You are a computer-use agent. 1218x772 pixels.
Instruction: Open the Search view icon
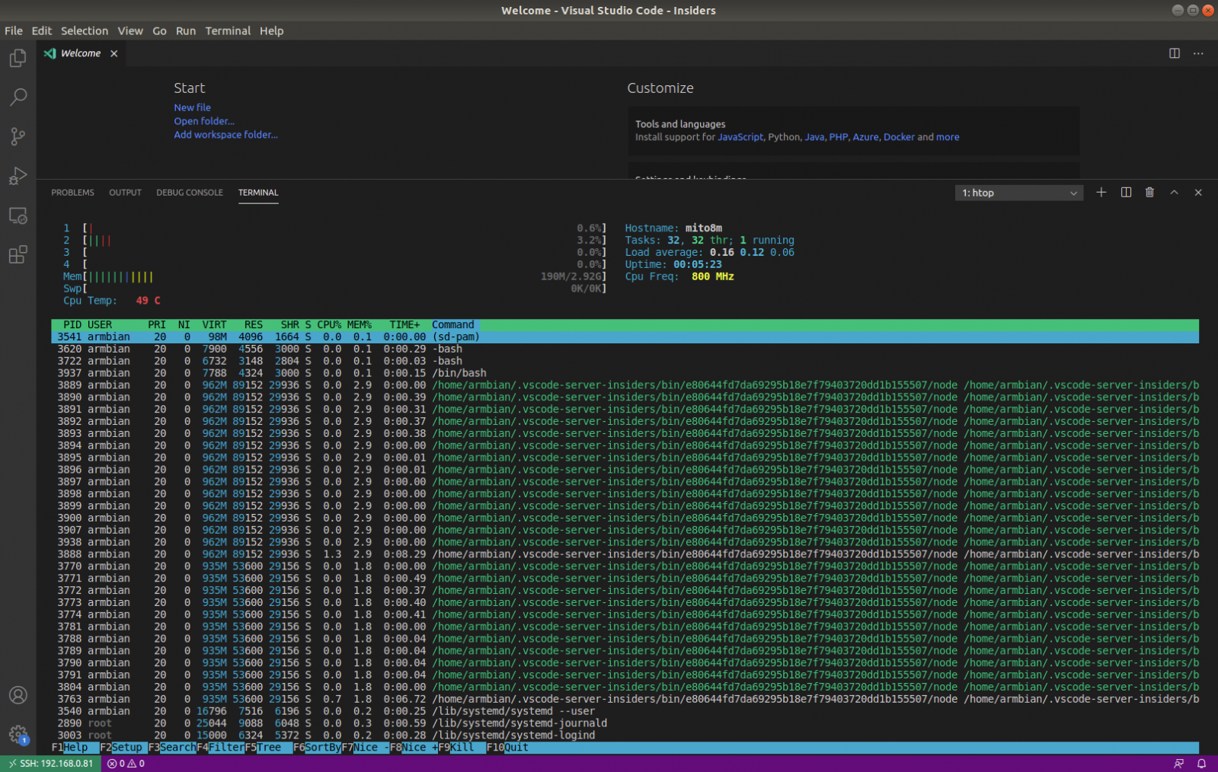[x=18, y=97]
